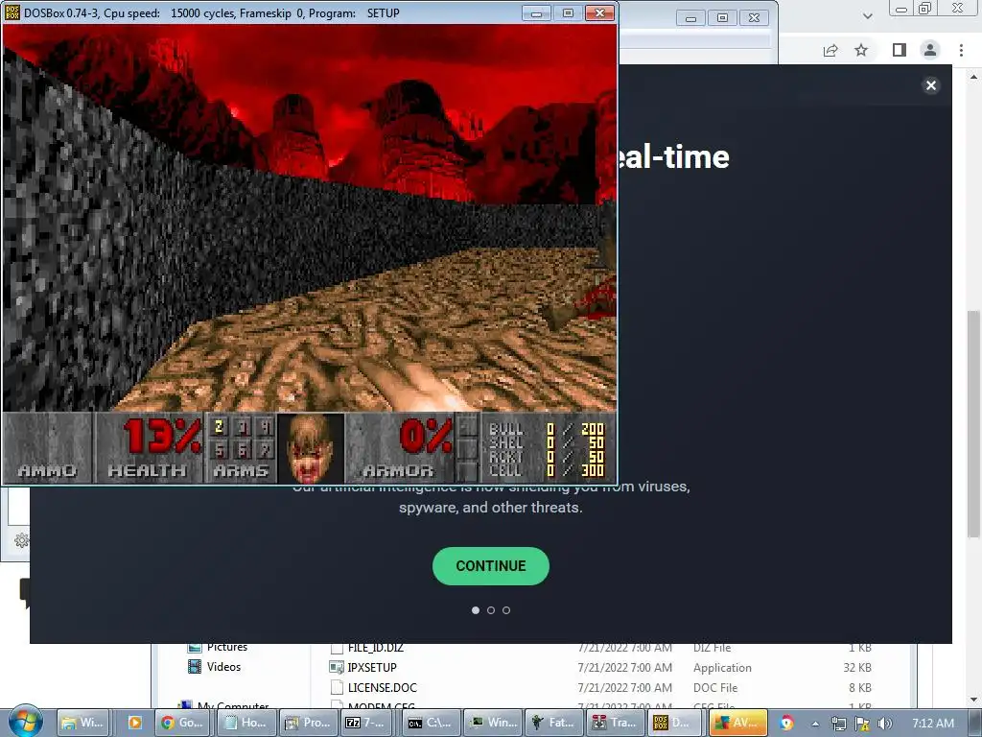Viewport: 982px width, 737px height.
Task: Click the green CONTINUE button
Action: (x=491, y=566)
